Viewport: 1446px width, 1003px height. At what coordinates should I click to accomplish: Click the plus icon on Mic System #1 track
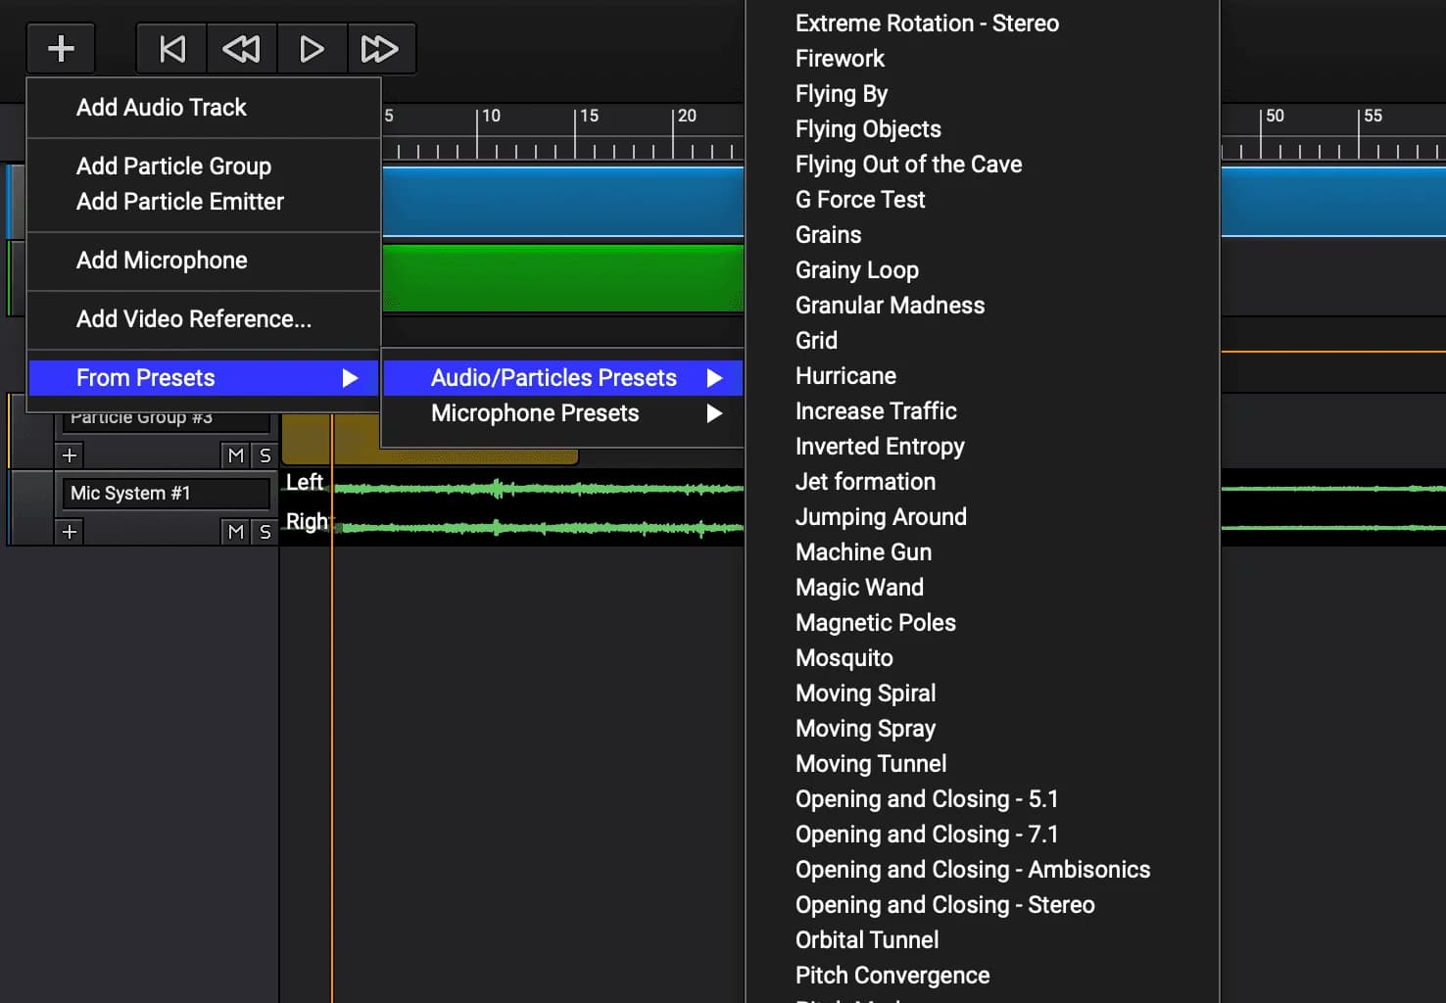pos(69,532)
